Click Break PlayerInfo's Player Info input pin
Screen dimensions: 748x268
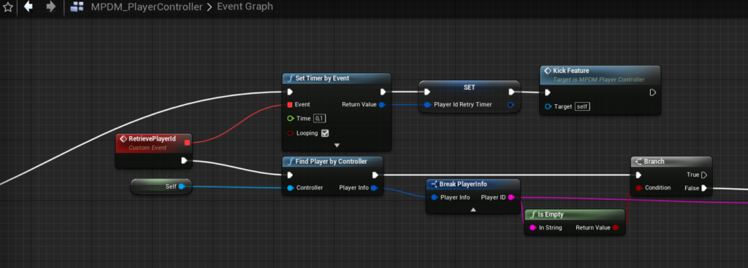click(434, 197)
